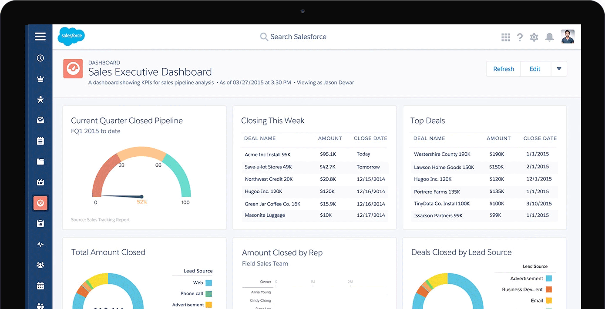Click the Salesforce cloud logo

click(x=71, y=37)
